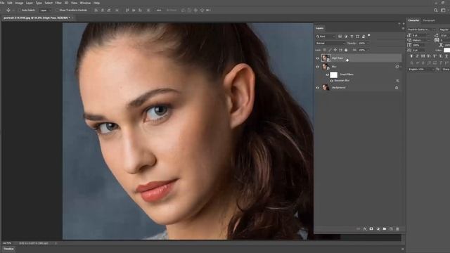
Task: Hide the High Pass layer
Action: [x=317, y=58]
